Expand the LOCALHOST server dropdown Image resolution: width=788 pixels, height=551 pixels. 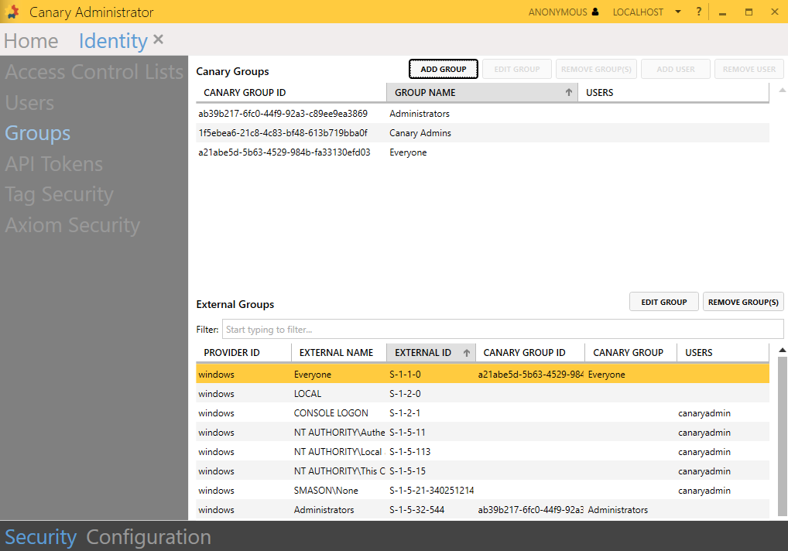677,12
